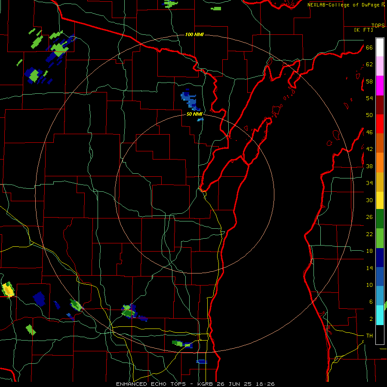The height and width of the screenshot is (387, 387).
Task: Click the '66' legend value
Action: 369,47
